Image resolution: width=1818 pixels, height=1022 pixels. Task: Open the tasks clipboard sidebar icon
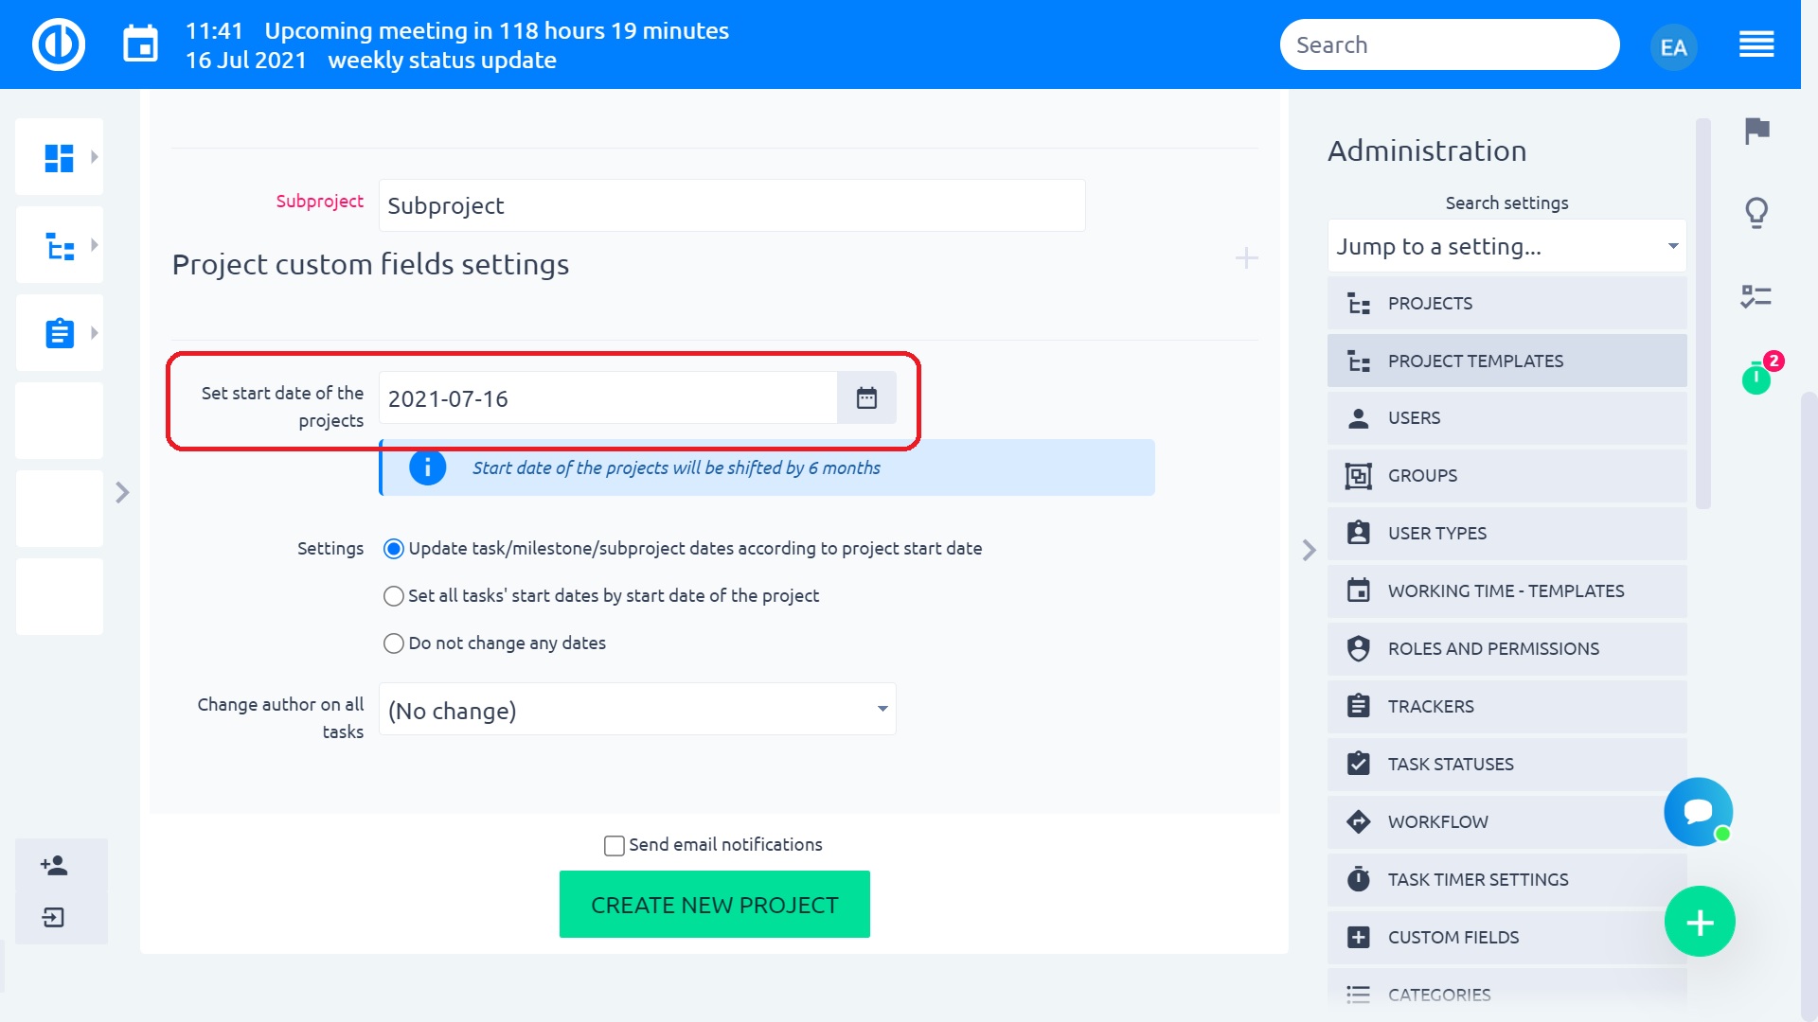point(60,333)
